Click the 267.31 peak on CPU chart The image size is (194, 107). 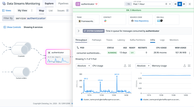pyautogui.click(x=117, y=76)
